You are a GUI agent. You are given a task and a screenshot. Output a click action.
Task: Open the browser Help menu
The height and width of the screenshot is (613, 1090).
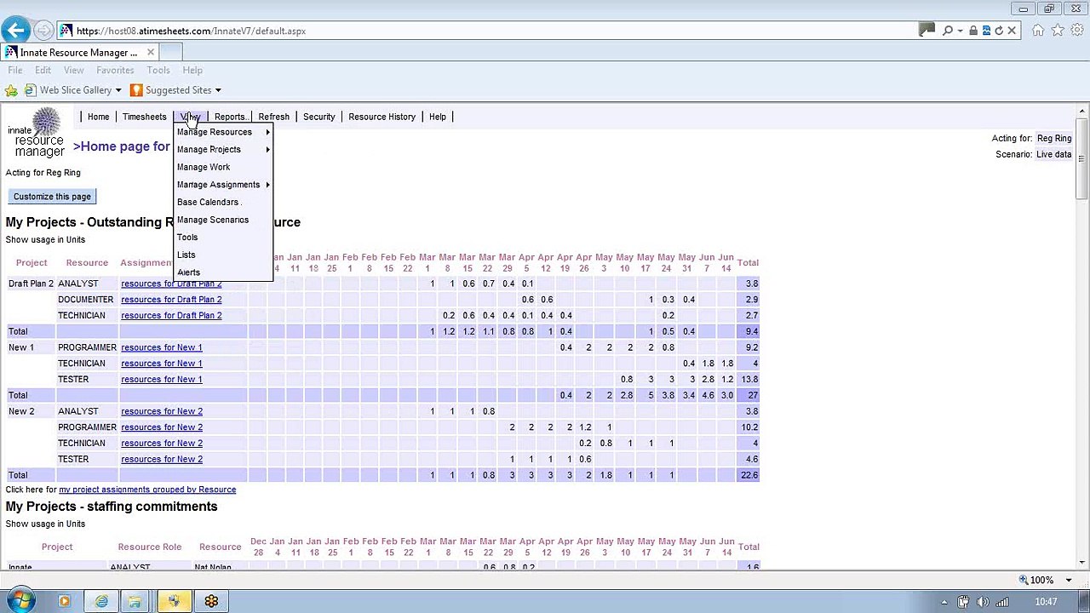point(192,70)
